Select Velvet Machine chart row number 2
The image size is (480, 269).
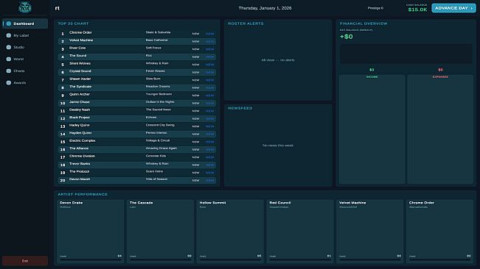[137, 41]
